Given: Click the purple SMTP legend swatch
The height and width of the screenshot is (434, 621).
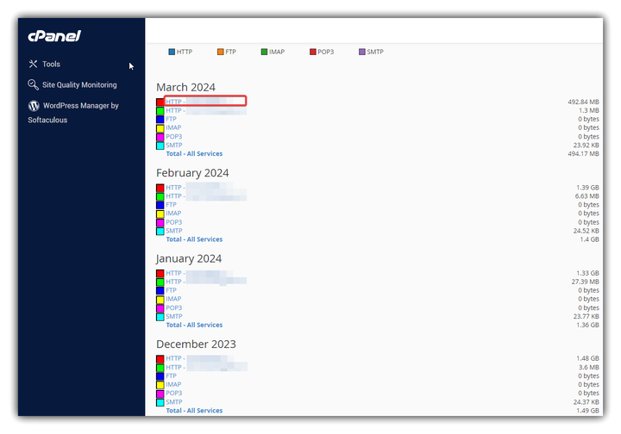Looking at the screenshot, I should 362,52.
